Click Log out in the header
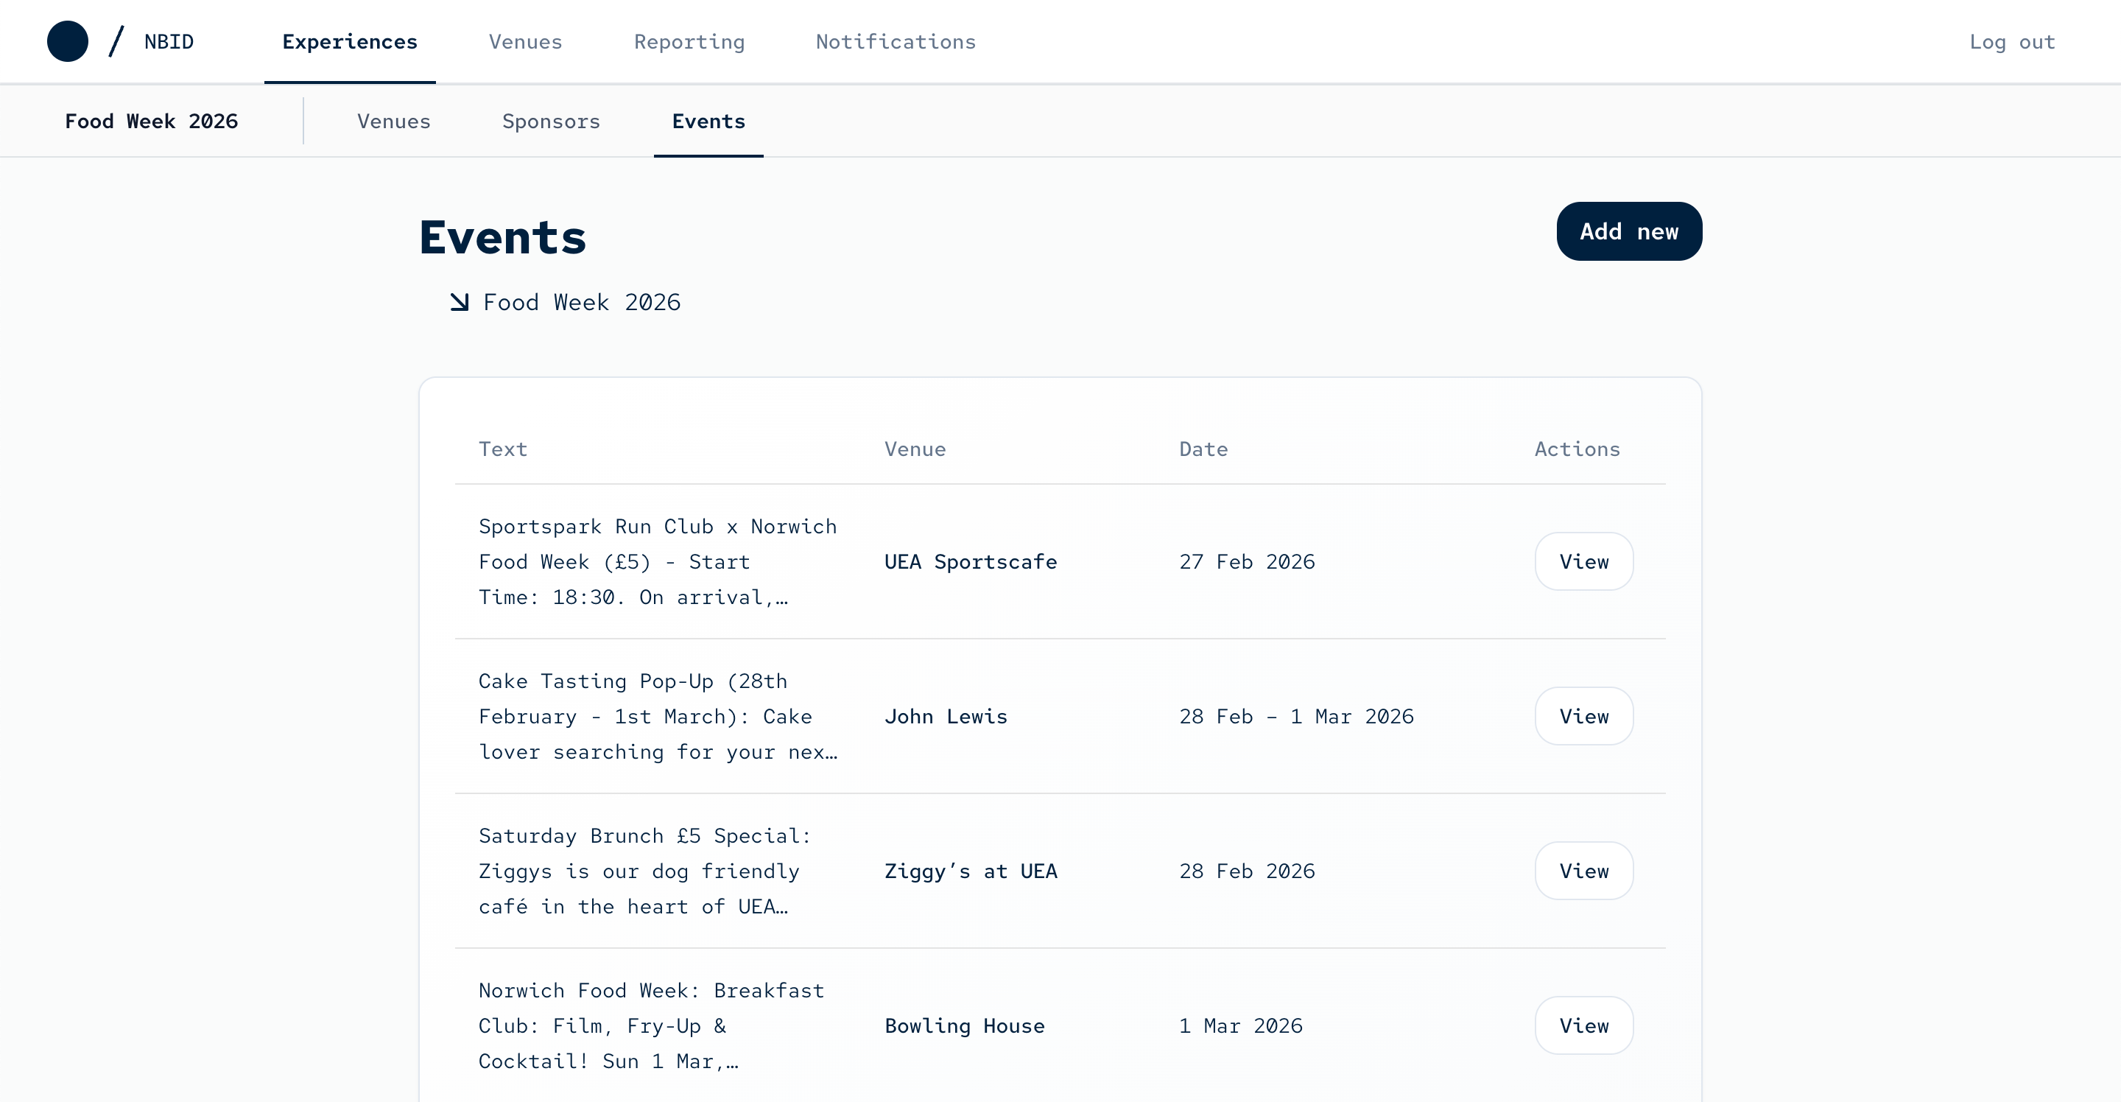The height and width of the screenshot is (1102, 2121). [2011, 41]
